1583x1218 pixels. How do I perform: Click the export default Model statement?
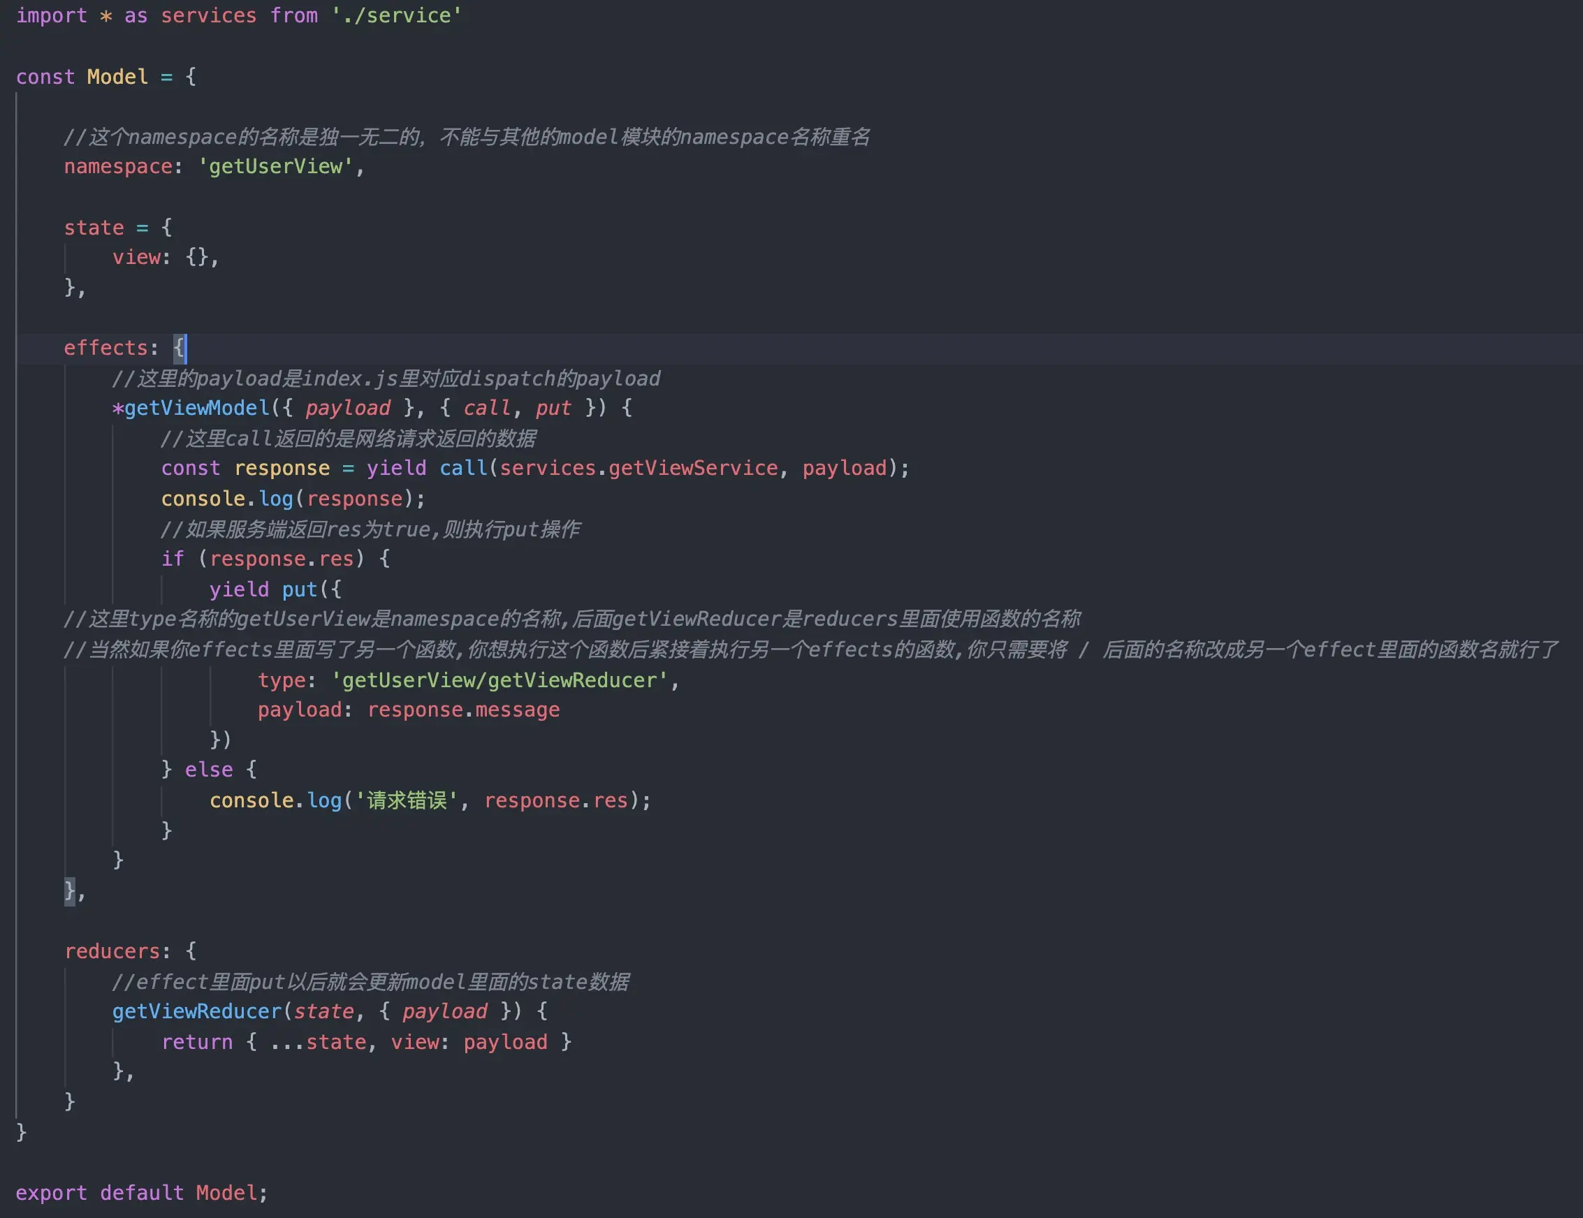[141, 1194]
